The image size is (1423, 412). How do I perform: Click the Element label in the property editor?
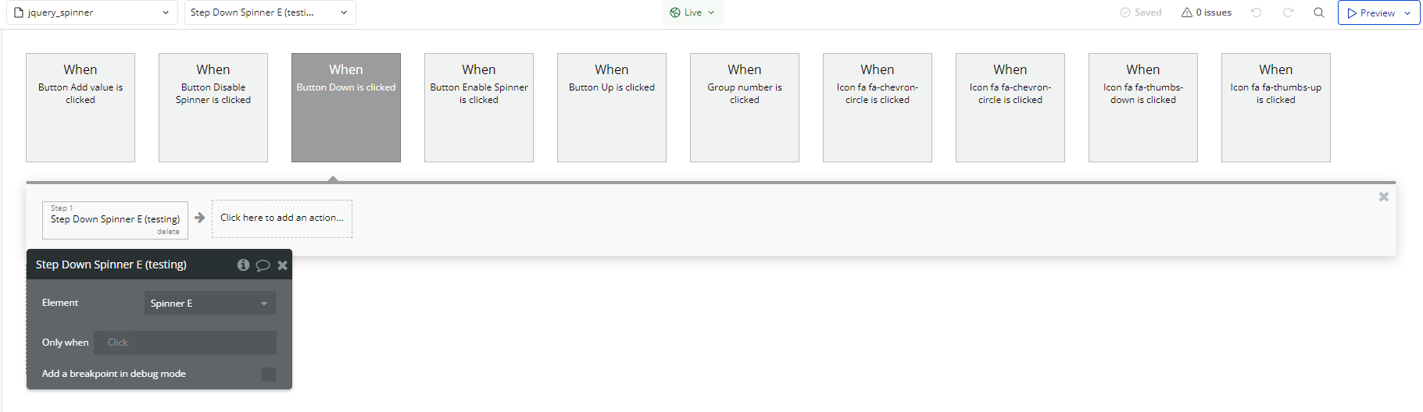point(60,303)
